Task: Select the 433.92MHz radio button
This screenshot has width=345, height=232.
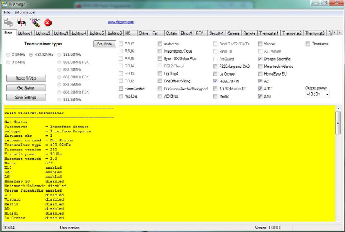Action: (x=31, y=54)
